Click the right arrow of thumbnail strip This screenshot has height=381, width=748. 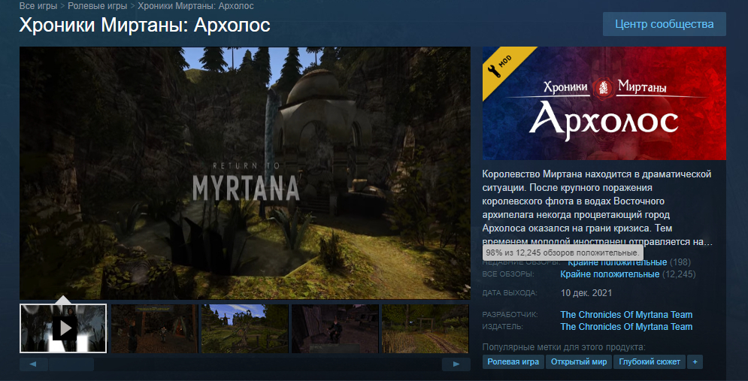tap(456, 364)
